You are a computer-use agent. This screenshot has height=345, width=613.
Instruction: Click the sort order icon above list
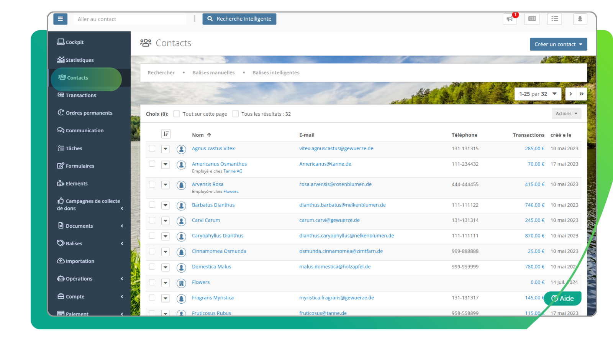(x=166, y=134)
